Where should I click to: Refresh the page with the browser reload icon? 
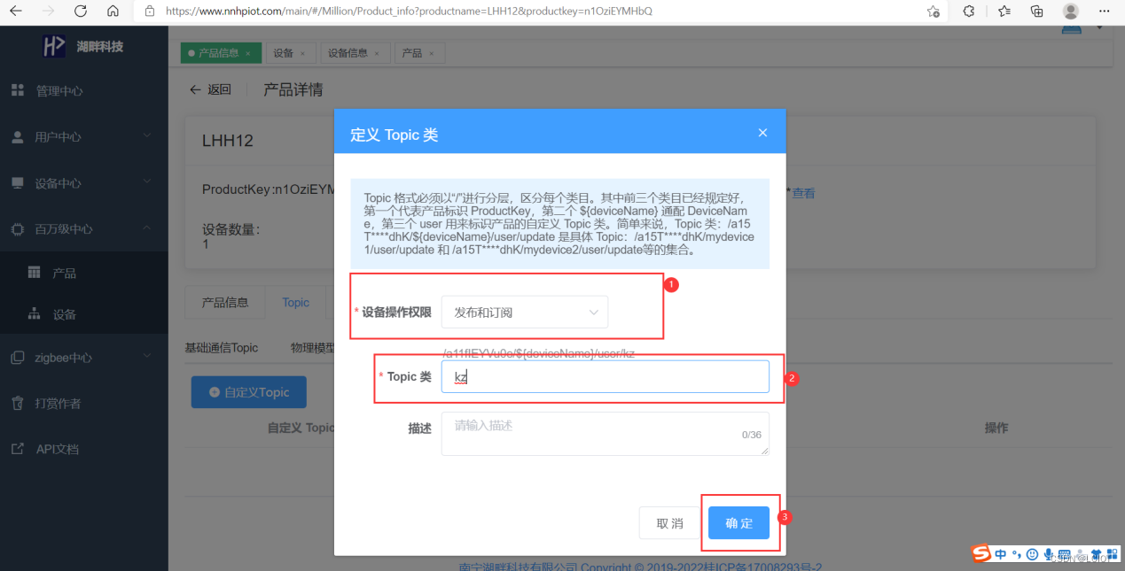pyautogui.click(x=80, y=12)
